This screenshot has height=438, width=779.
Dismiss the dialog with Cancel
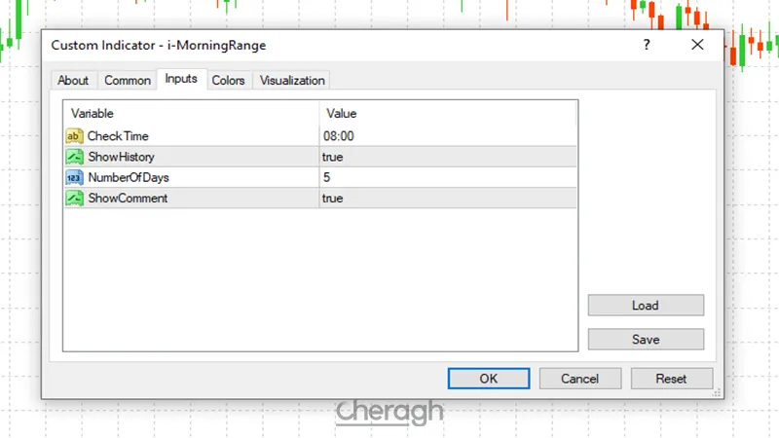pos(580,379)
